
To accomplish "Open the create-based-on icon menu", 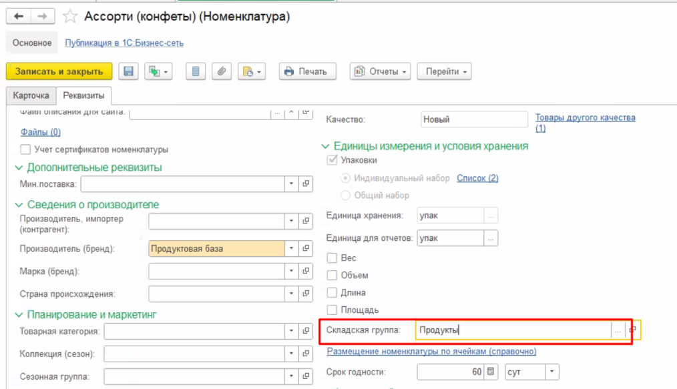I will 158,71.
